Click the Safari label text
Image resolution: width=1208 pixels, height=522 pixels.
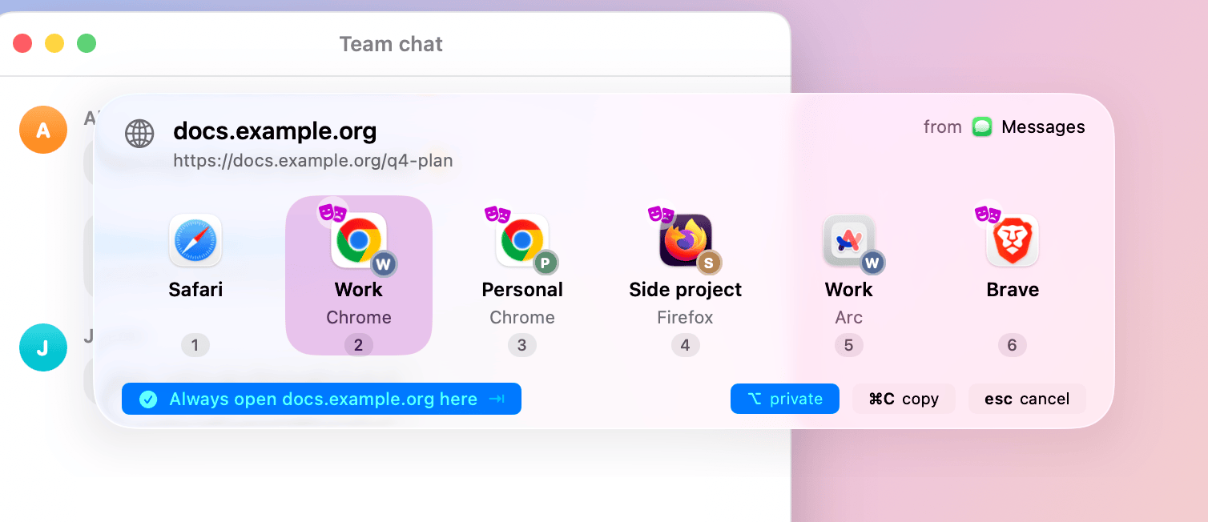(x=195, y=290)
